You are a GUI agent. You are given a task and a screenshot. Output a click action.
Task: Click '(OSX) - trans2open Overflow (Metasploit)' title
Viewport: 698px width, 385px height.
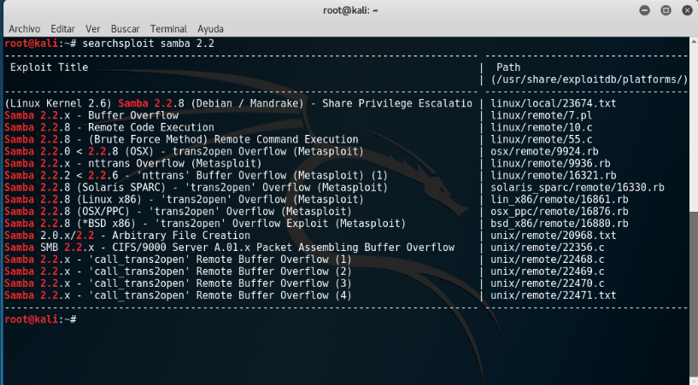coord(246,152)
